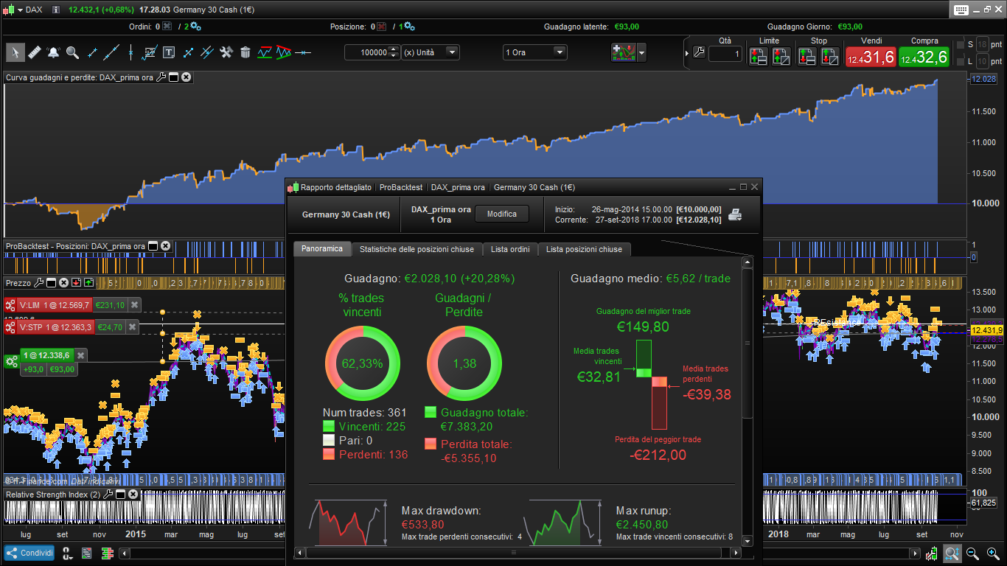The width and height of the screenshot is (1007, 566).
Task: Open the DAX instrument dropdown arrow
Action: (20, 10)
